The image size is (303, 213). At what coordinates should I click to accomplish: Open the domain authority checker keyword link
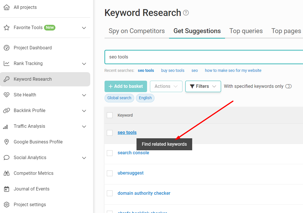point(144,193)
